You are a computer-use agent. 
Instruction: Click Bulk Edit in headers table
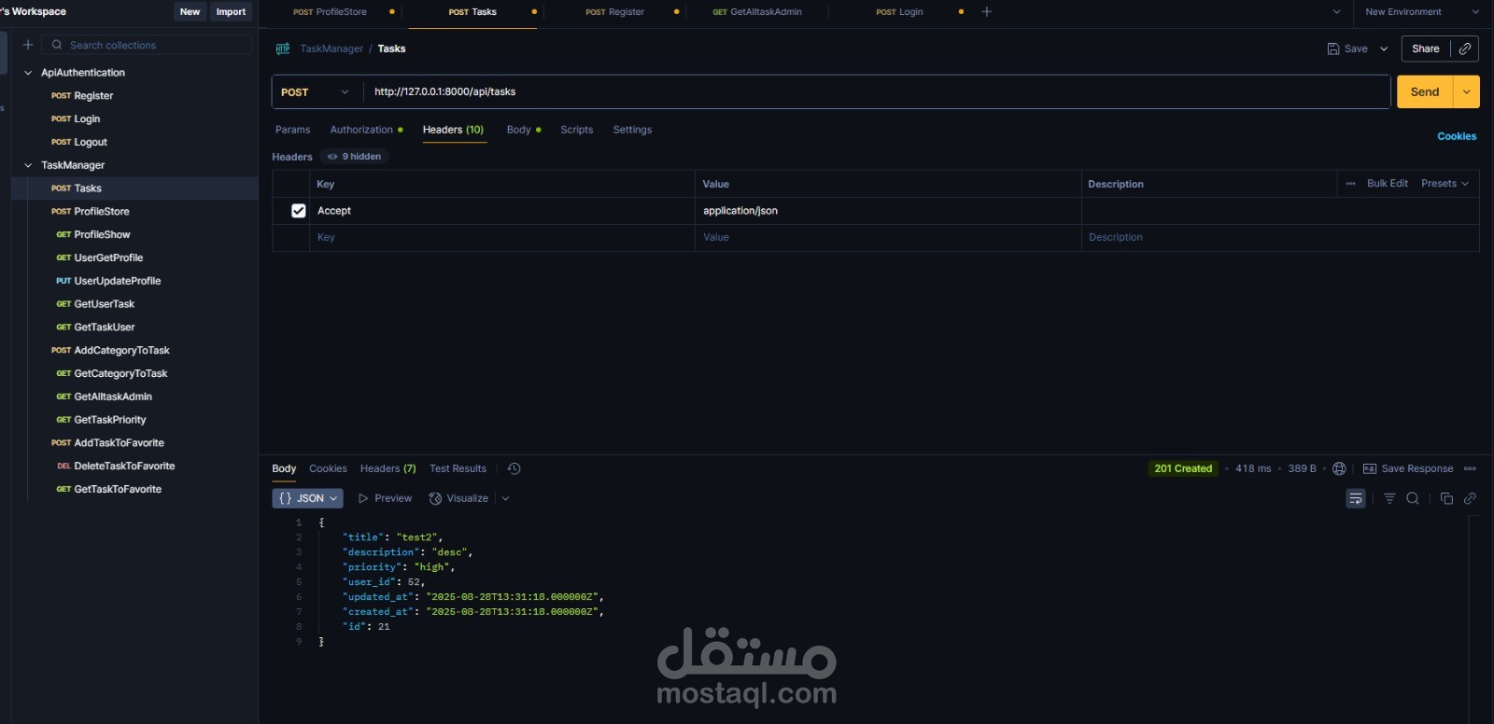point(1387,184)
